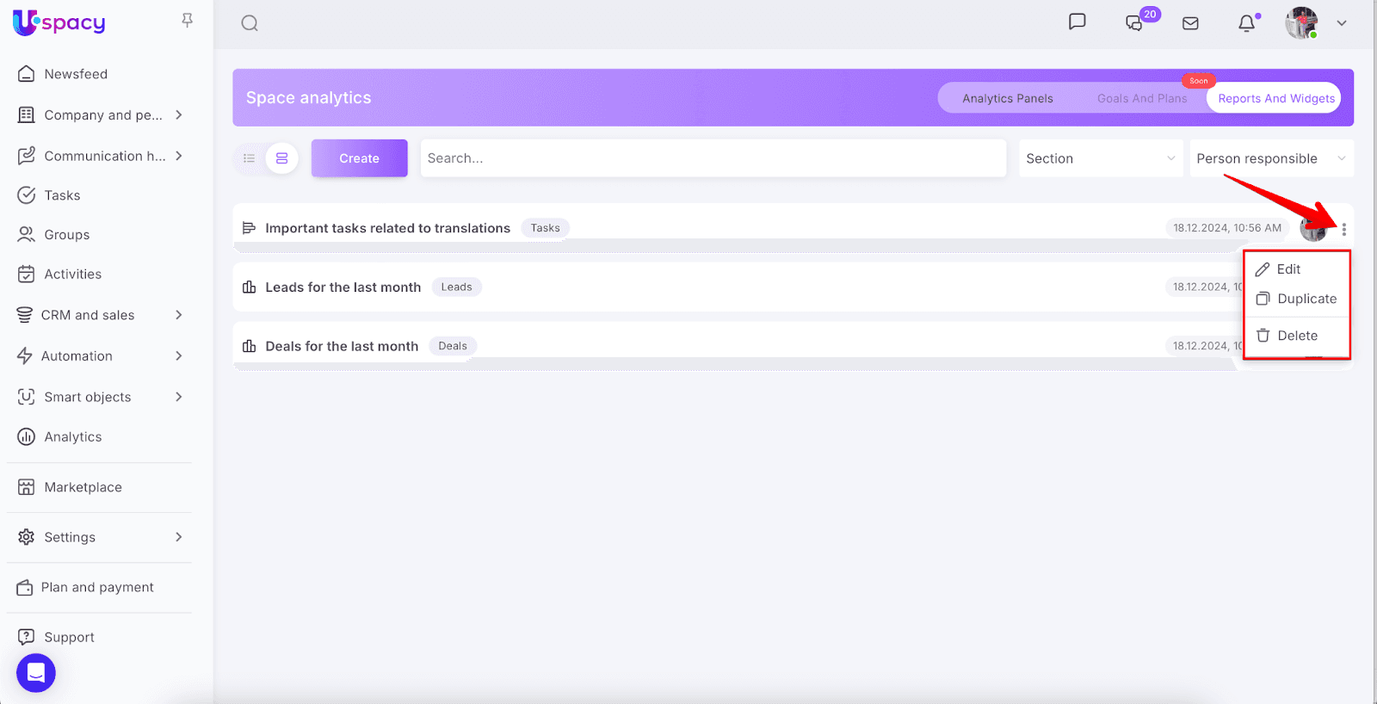Screen dimensions: 1377x704
Task: Switch to card view toggle
Action: coord(281,158)
